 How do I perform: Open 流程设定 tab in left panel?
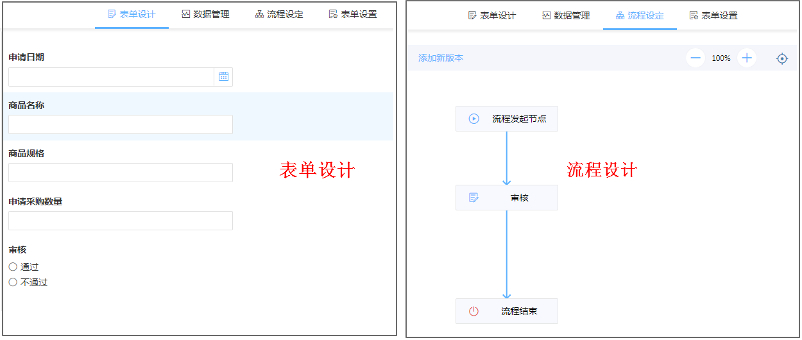point(279,14)
